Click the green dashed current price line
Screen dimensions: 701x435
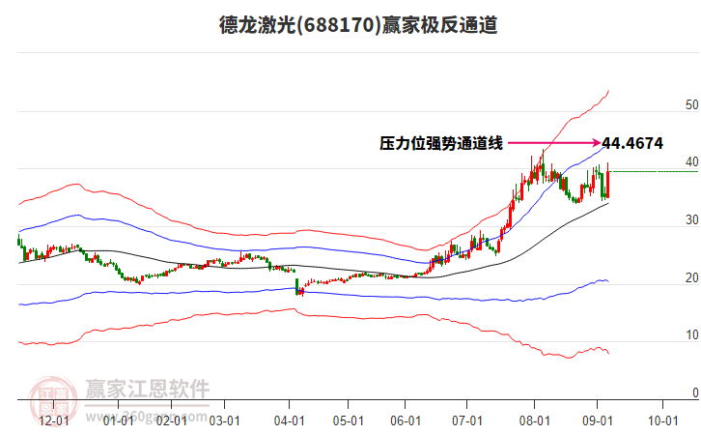click(655, 171)
